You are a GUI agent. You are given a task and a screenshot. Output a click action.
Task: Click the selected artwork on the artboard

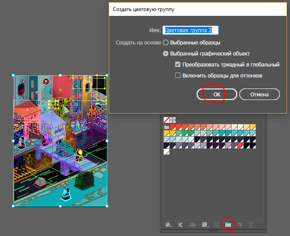click(60, 140)
